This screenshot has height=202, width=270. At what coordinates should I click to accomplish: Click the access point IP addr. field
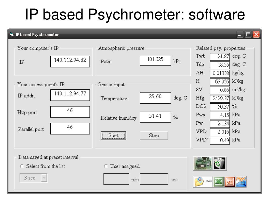(70, 95)
